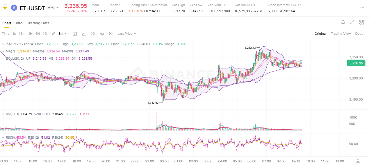Select the Time interval option
Screen dimensions: 369x165
(6, 34)
